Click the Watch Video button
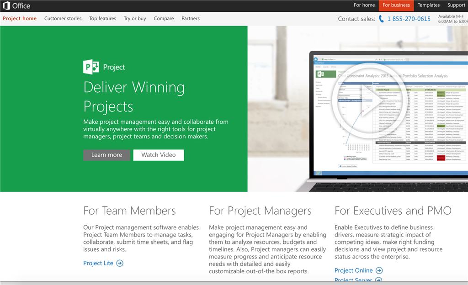The height and width of the screenshot is (285, 468). [x=159, y=155]
